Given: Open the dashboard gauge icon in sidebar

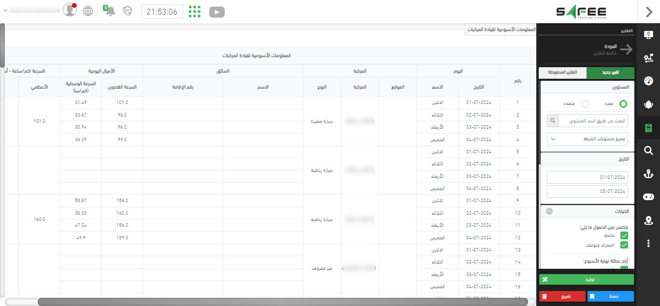Looking at the screenshot, I should pos(648,81).
